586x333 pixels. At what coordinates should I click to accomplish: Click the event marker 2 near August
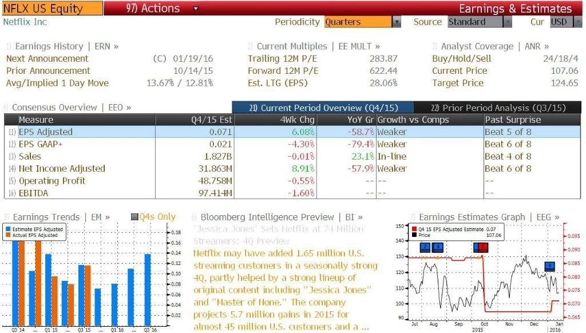(x=425, y=247)
